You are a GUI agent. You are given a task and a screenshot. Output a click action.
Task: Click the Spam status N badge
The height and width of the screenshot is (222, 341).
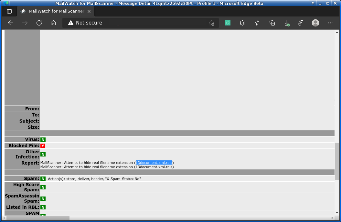[x=43, y=178]
